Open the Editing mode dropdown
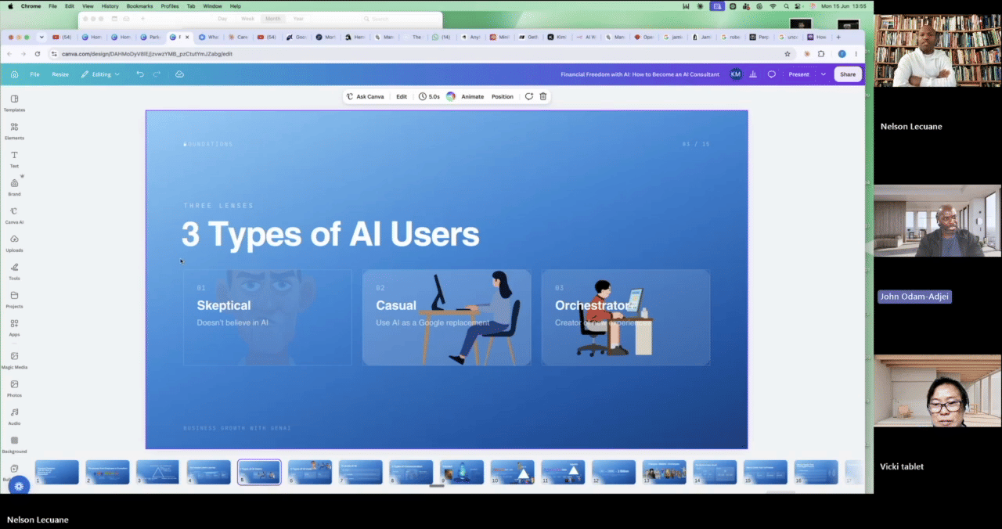 point(100,74)
